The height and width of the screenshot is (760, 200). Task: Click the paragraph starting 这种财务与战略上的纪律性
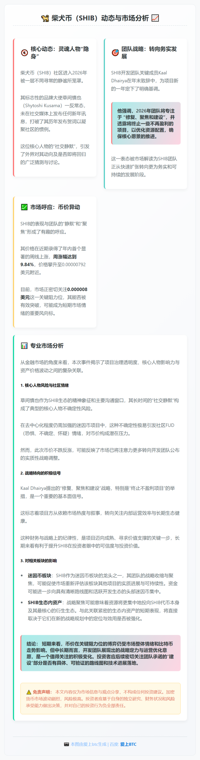coord(100,542)
